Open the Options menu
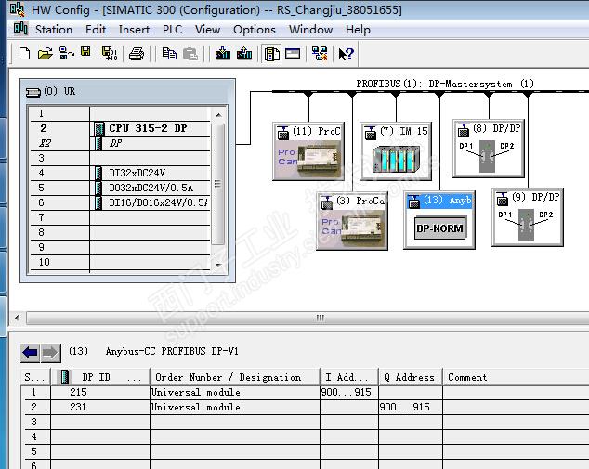Screen dimensions: 589x469 255,30
